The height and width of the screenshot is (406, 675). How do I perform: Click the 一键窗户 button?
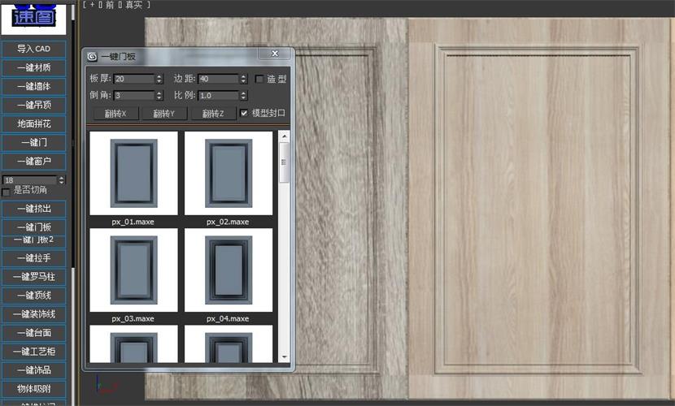[x=33, y=161]
